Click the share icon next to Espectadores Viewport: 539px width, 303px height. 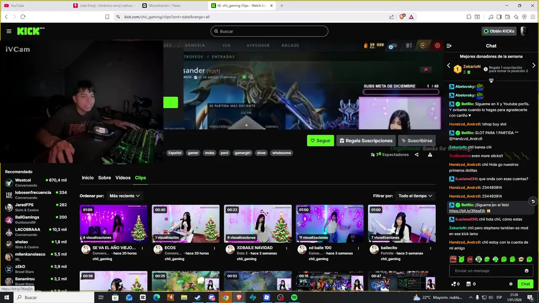[x=416, y=154]
